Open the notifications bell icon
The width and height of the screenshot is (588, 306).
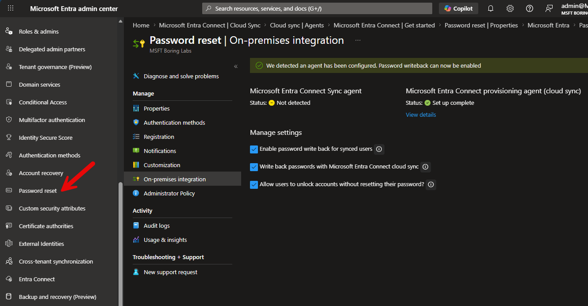coord(491,8)
